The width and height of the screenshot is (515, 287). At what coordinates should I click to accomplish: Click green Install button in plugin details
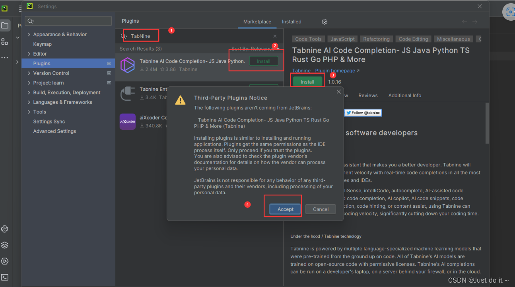click(307, 82)
